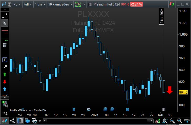Open the PL instrument dropdown
The height and width of the screenshot is (125, 191).
[x=17, y=4]
